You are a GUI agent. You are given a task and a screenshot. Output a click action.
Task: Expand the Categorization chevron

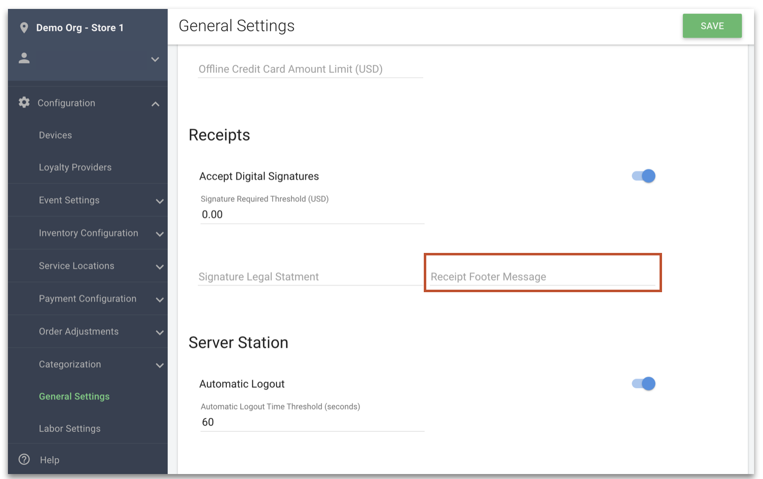[x=160, y=365]
